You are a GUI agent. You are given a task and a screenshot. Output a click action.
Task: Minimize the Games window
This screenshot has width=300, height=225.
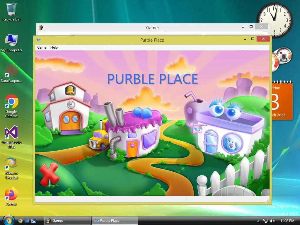coord(243,27)
